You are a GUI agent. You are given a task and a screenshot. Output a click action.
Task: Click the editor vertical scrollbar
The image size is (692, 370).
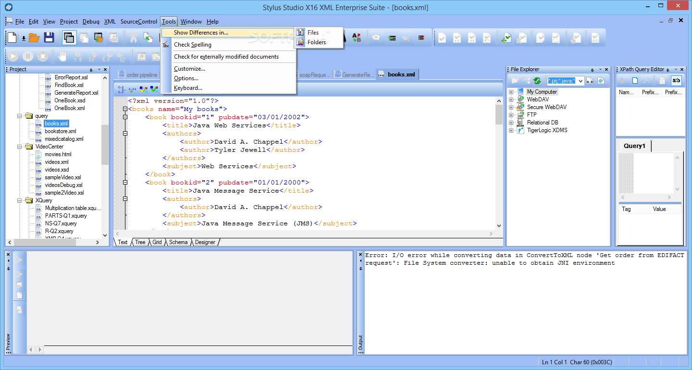coord(499,163)
